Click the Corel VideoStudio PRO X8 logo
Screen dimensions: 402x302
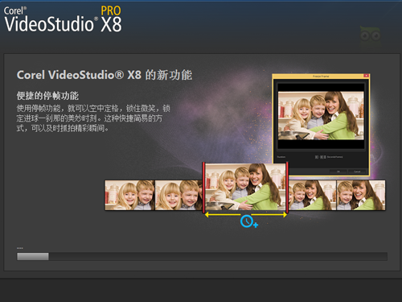63,19
